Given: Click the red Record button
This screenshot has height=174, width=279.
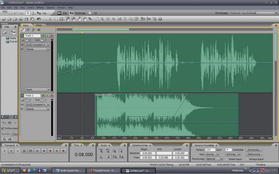Looking at the screenshot, I should click(x=63, y=151).
